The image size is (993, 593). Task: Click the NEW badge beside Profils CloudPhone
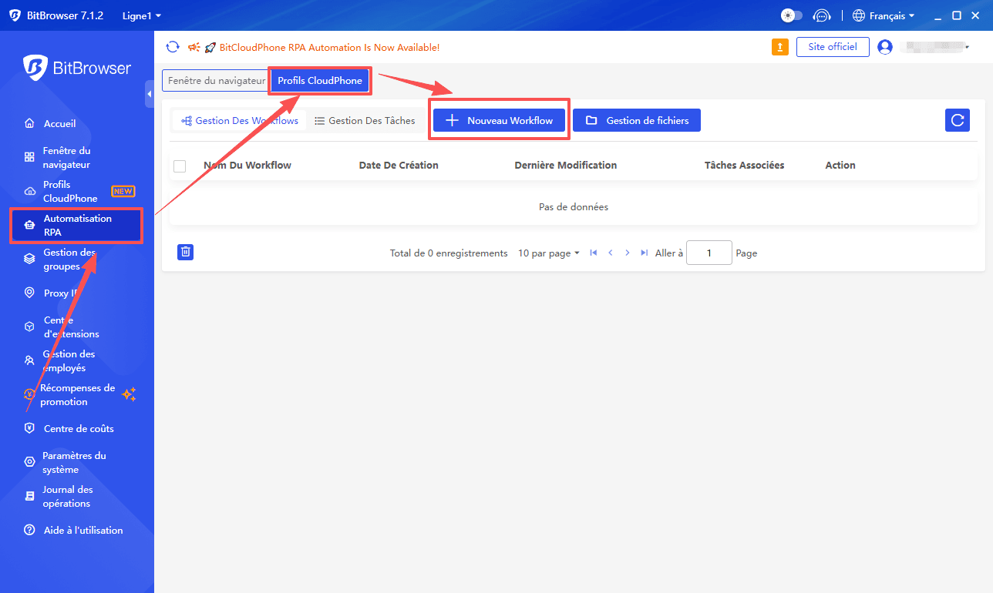[123, 192]
